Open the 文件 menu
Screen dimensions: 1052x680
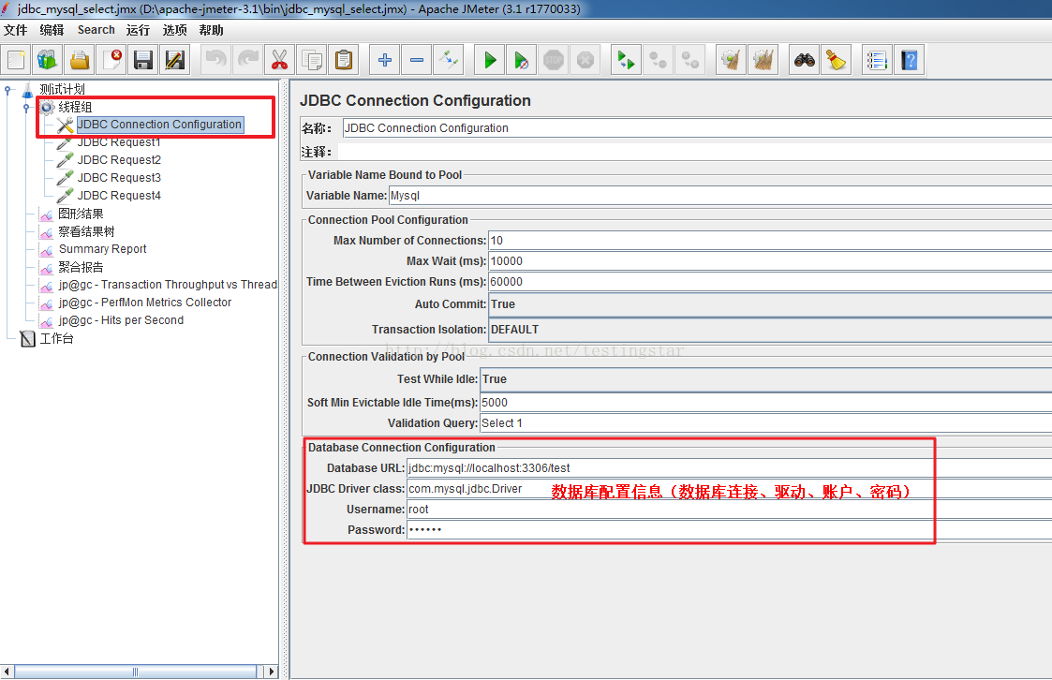click(15, 30)
